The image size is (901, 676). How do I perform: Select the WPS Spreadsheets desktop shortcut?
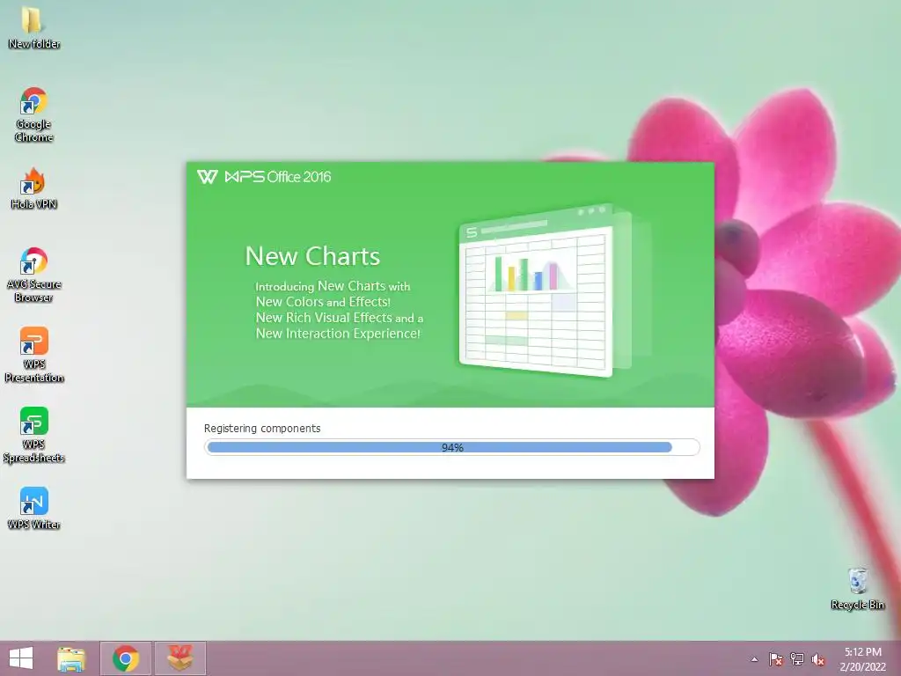click(33, 435)
